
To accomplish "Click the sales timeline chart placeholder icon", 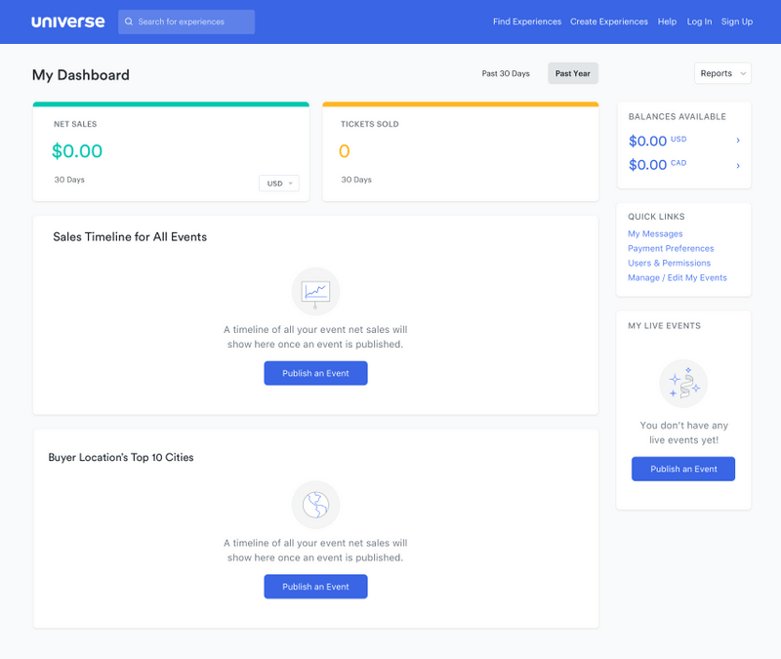I will pyautogui.click(x=315, y=290).
